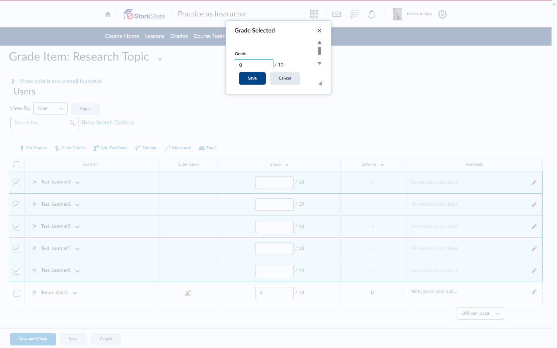Edit feedback pencil for Test, Learner1
Viewport: 557px width, 348px height.
coord(534,182)
